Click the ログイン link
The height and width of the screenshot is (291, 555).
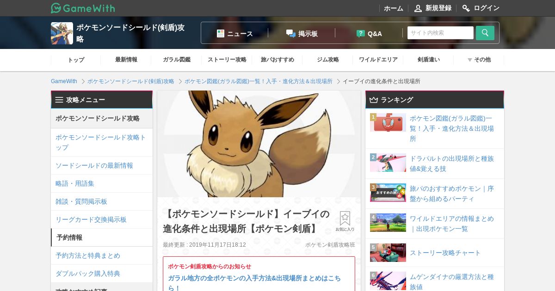click(x=487, y=8)
